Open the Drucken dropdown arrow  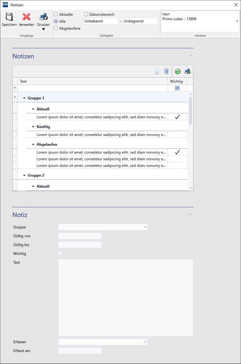coord(44,29)
